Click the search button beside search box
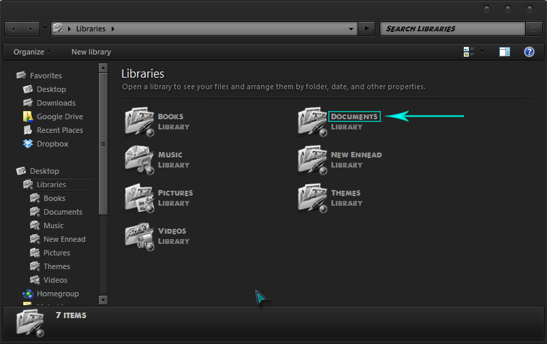The width and height of the screenshot is (547, 344). tap(534, 29)
